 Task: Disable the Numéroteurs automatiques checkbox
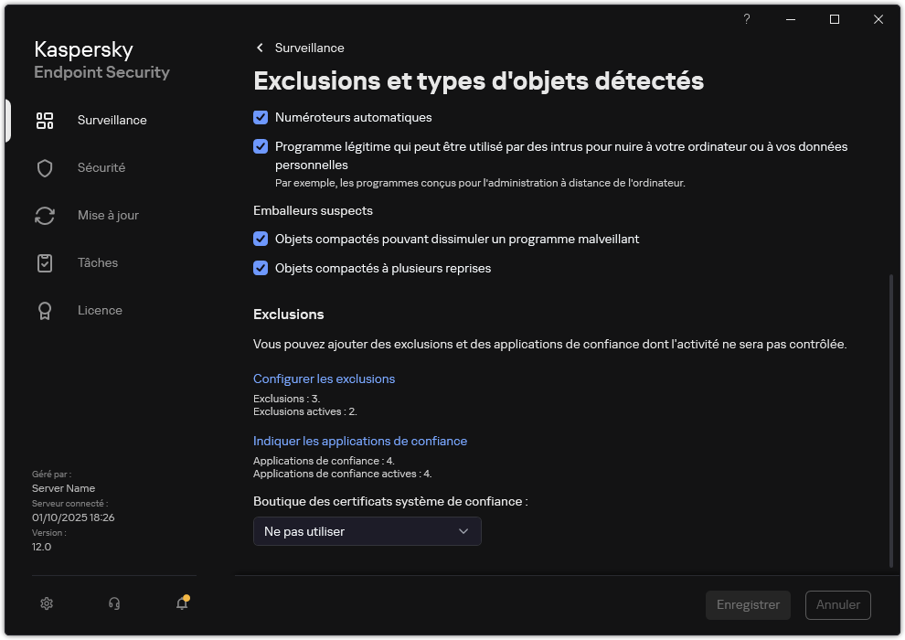click(261, 117)
